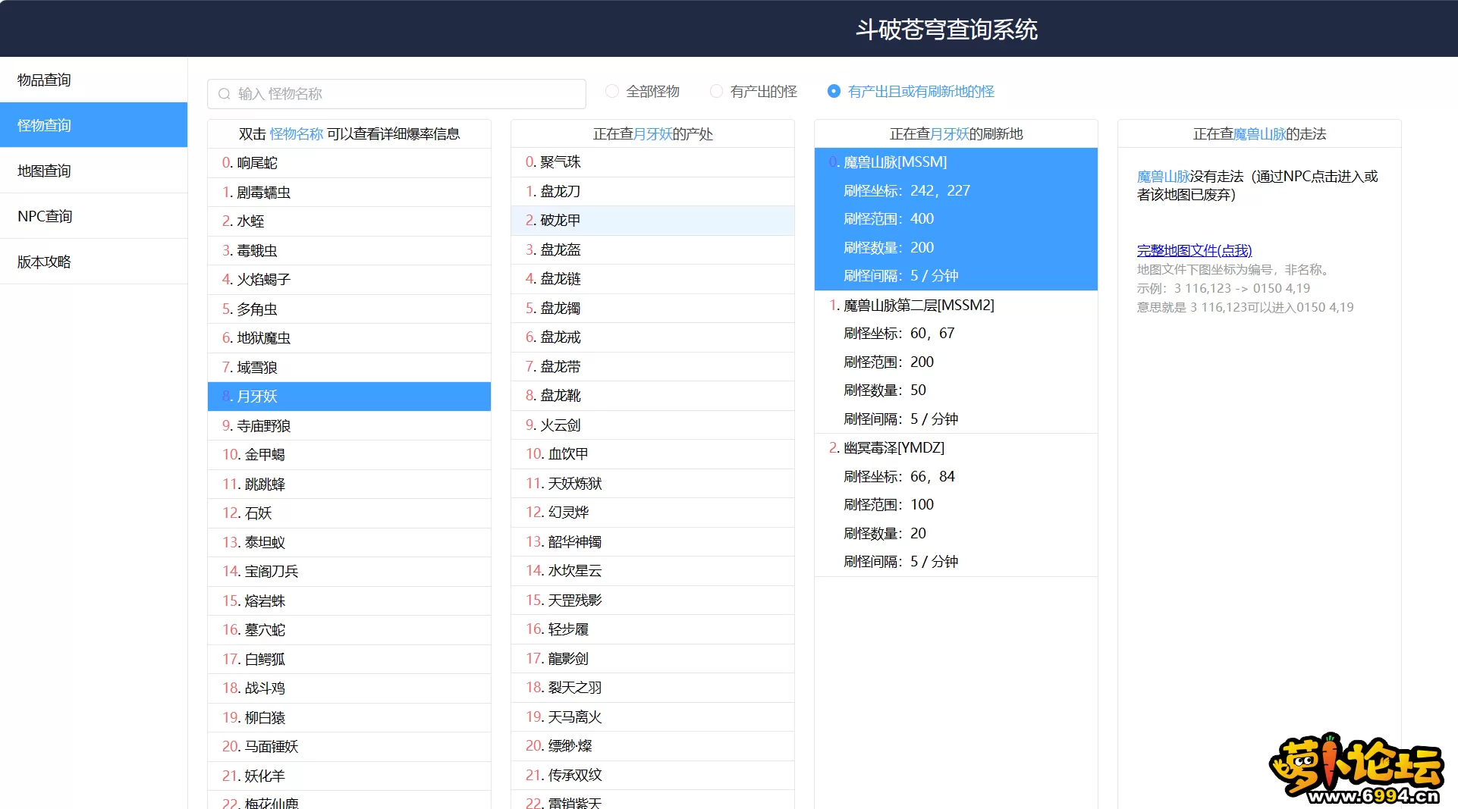Select monster 寺庙野狼
This screenshot has width=1458, height=809.
point(349,426)
